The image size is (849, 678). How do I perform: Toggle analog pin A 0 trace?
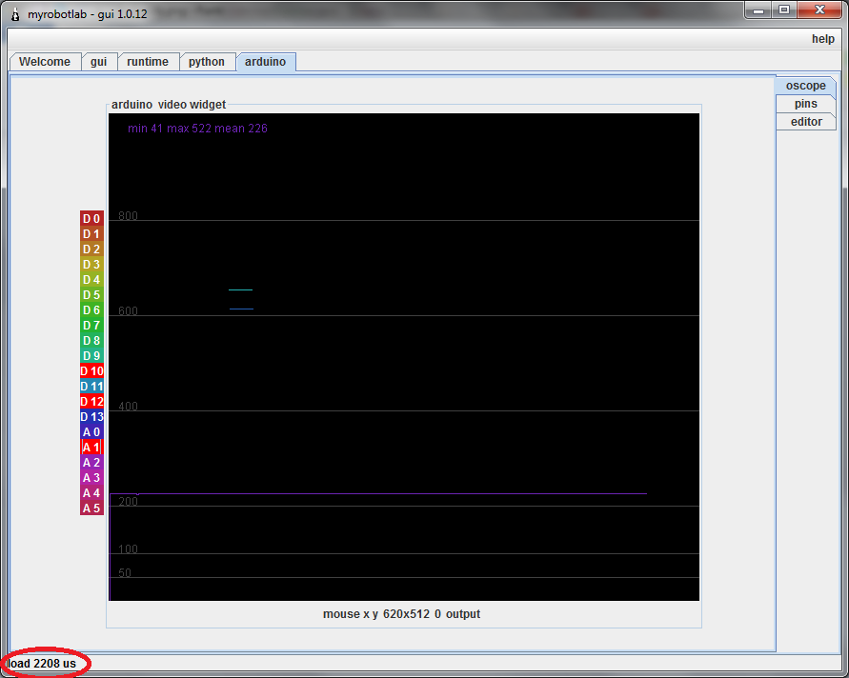[x=91, y=431]
